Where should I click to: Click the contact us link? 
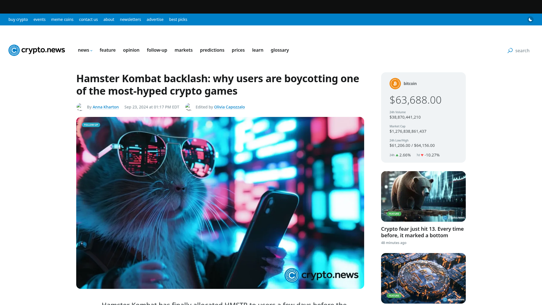[88, 19]
